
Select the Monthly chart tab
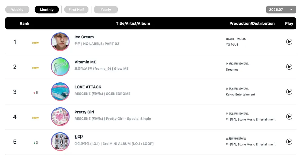(x=47, y=10)
